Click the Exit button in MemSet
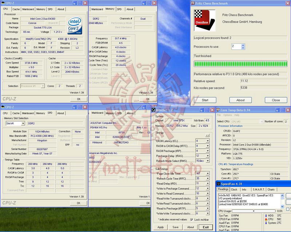291x232 pixels. click(206, 227)
